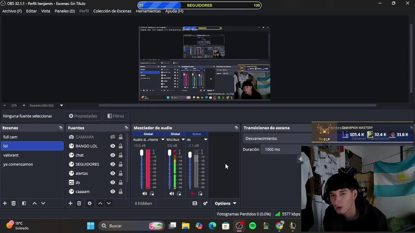Open the Ayuda menu

174,11
